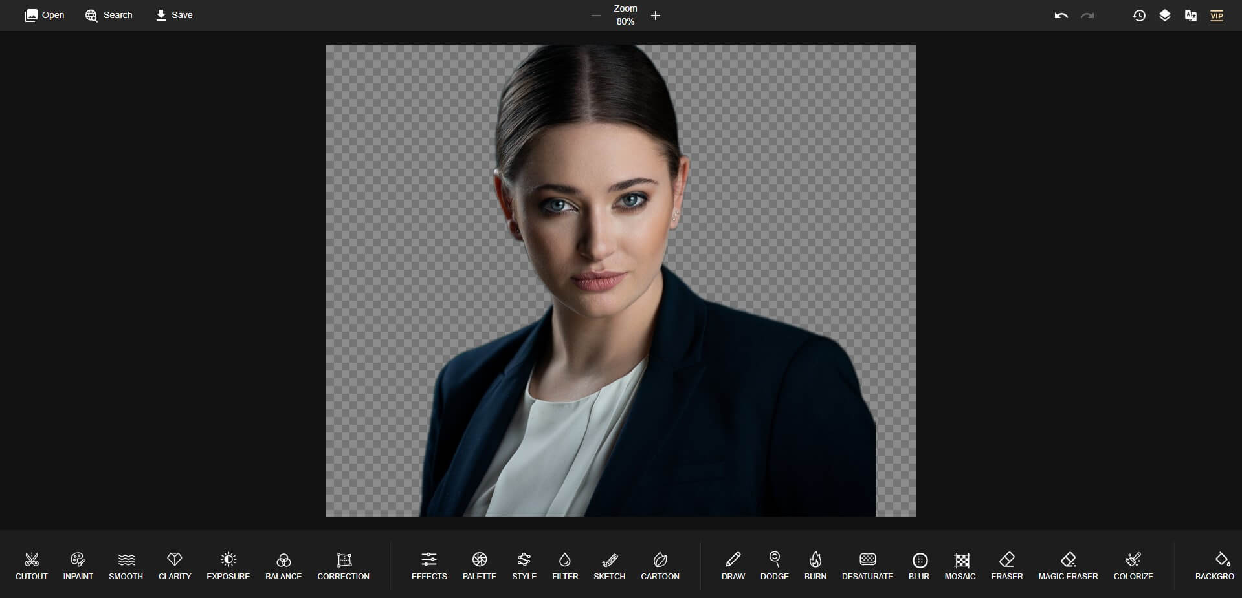The image size is (1242, 598).
Task: Save the edited photo
Action: 173,15
